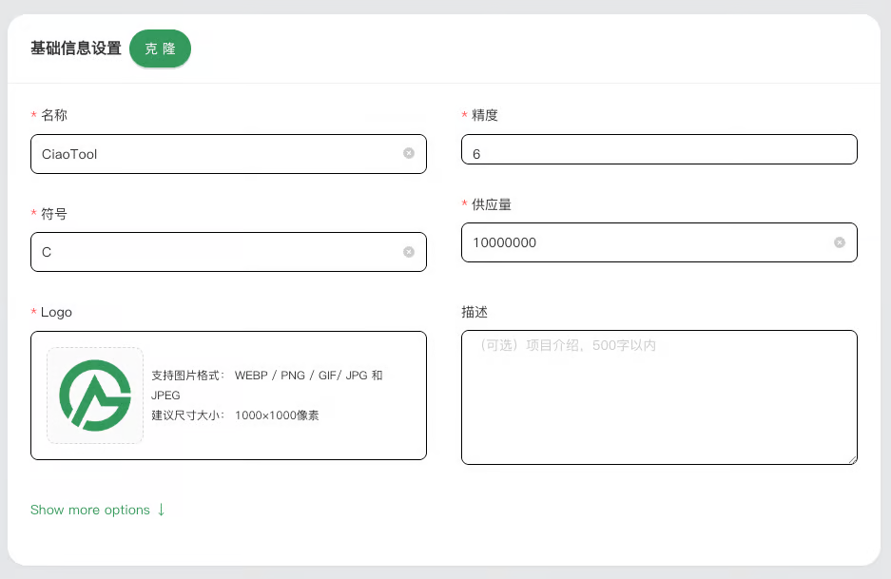Click the 精度 field label
Viewport: 891px width, 579px height.
(x=485, y=115)
